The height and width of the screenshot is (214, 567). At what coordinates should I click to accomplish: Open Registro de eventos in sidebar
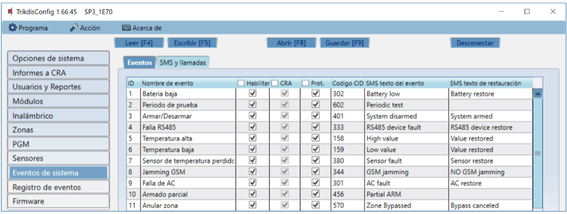(59, 187)
